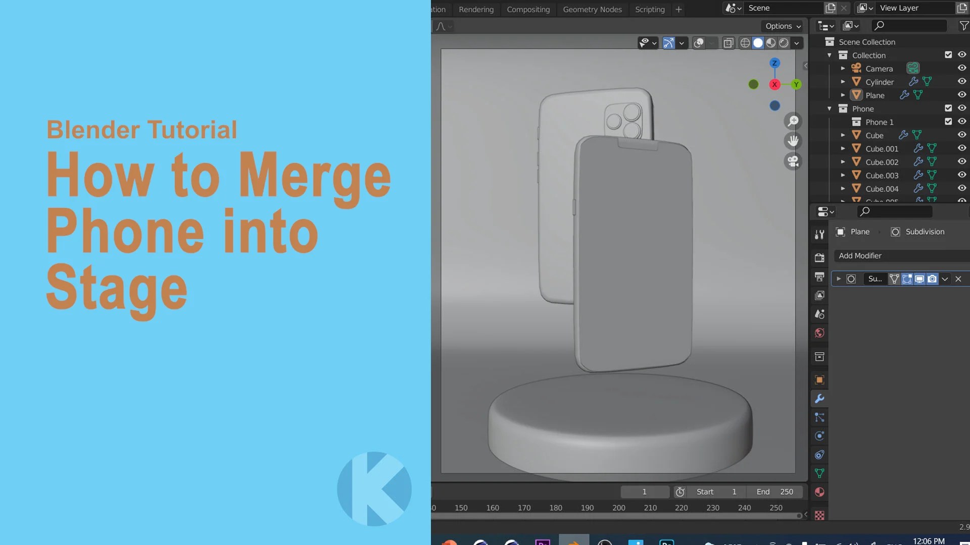The height and width of the screenshot is (545, 970).
Task: Disable render visibility on the Subdivision modifier
Action: click(x=933, y=279)
